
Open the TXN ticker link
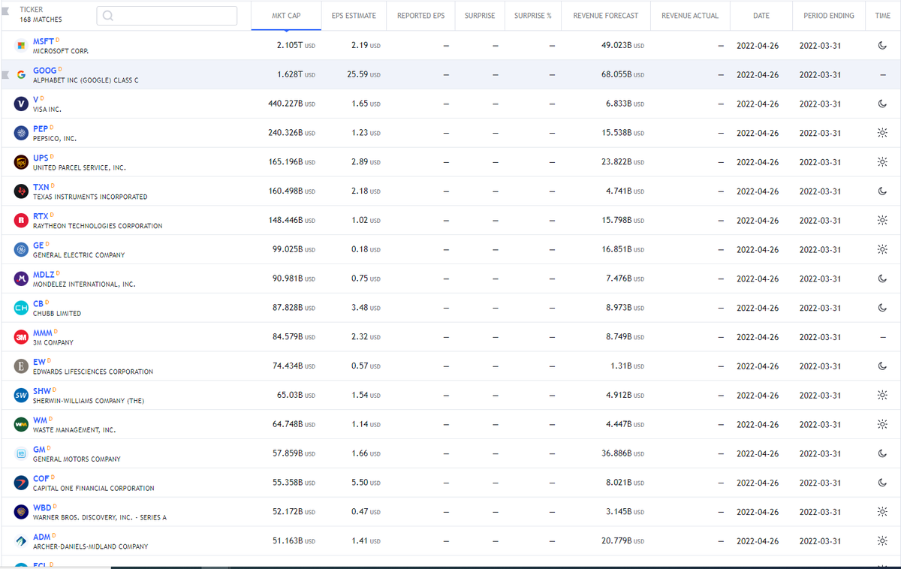pyautogui.click(x=41, y=187)
